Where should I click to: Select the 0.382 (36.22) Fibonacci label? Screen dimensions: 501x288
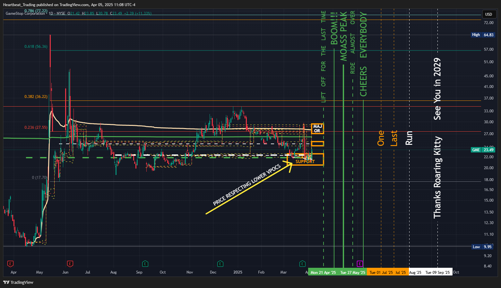pyautogui.click(x=36, y=97)
